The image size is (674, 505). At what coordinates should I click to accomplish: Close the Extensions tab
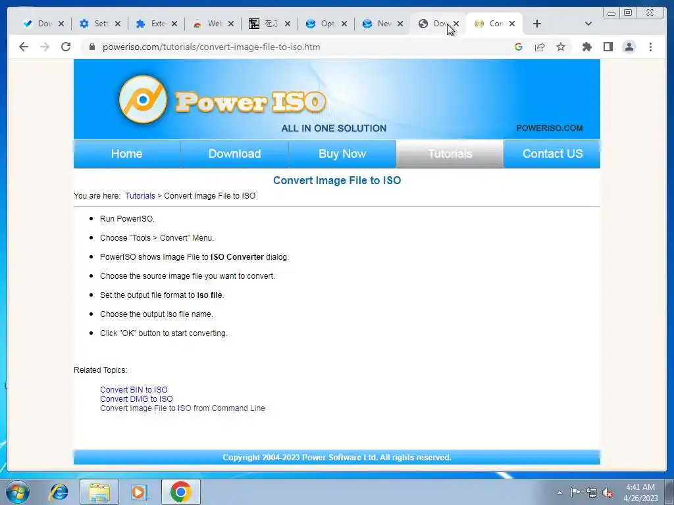[x=174, y=24]
